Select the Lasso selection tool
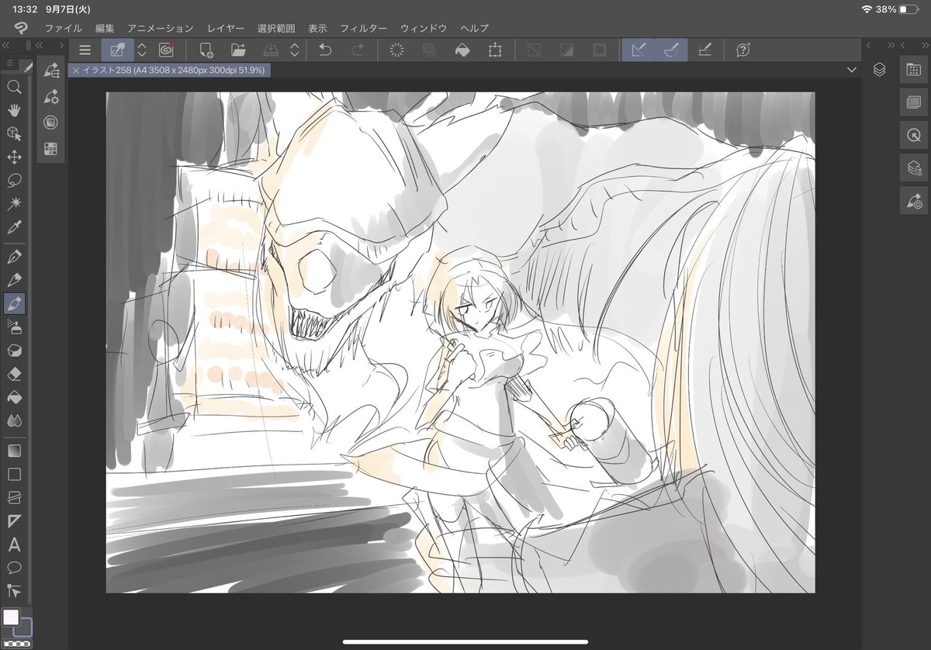This screenshot has width=931, height=650. point(14,181)
